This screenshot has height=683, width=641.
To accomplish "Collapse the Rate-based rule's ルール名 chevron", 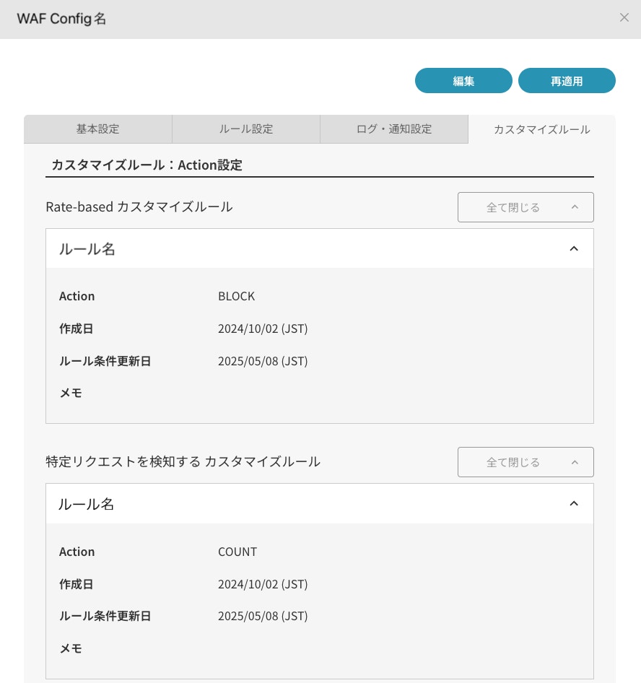I will (x=574, y=248).
